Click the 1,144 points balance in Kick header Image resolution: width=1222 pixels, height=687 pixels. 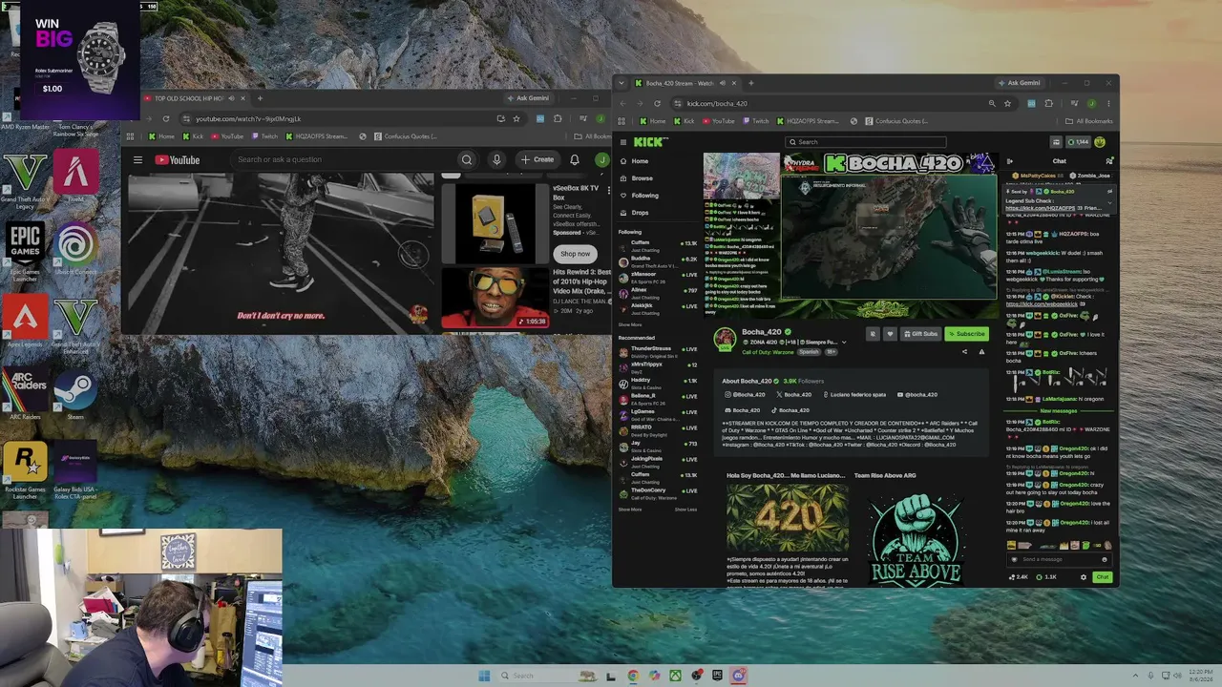point(1079,142)
